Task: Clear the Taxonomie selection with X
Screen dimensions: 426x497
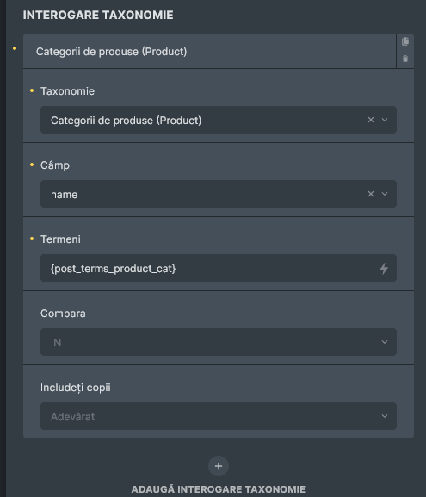Action: 371,120
